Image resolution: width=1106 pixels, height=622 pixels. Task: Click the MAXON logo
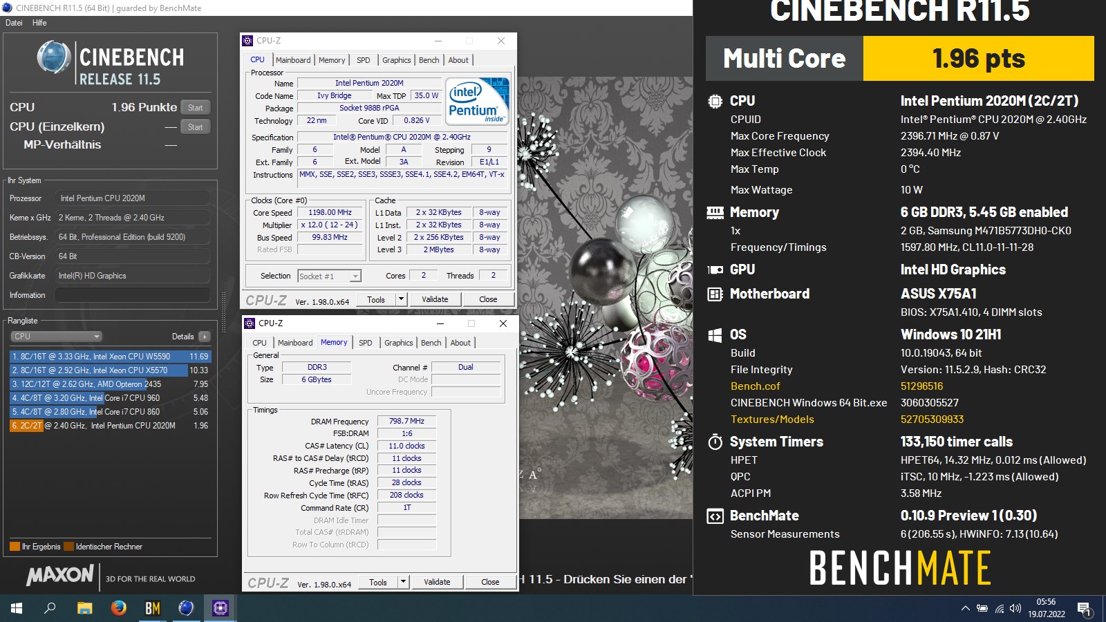point(60,575)
